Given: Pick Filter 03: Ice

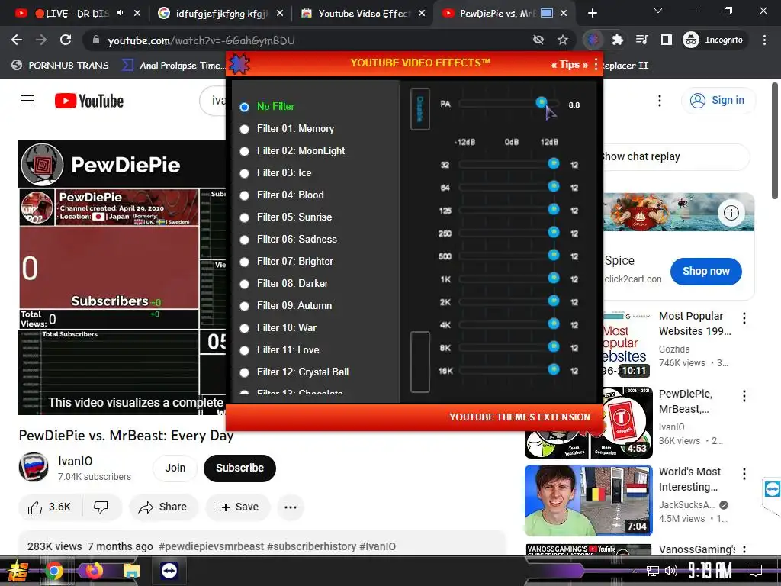Looking at the screenshot, I should click(x=245, y=173).
